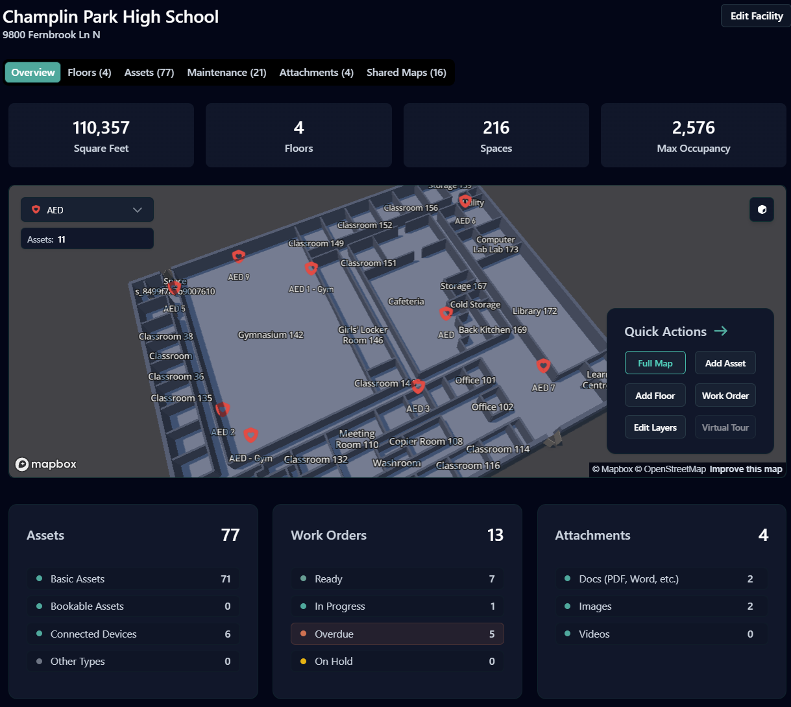Click the Attachments card heading
Image resolution: width=791 pixels, height=707 pixels.
(x=592, y=535)
